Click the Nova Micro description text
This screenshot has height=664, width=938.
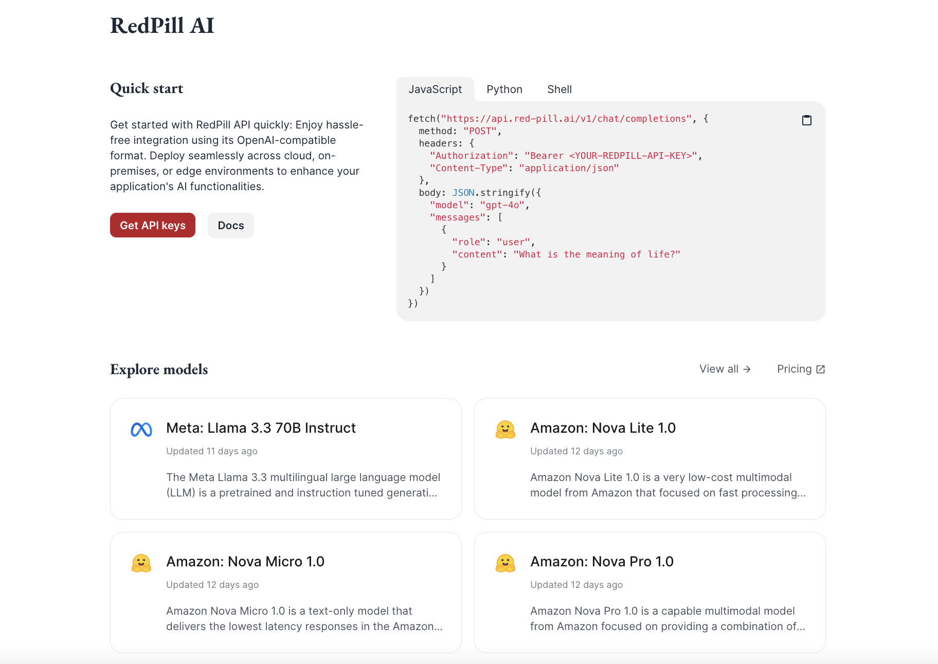tap(304, 618)
